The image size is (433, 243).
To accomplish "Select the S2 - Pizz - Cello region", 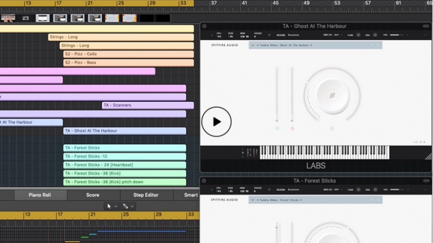I will point(128,54).
